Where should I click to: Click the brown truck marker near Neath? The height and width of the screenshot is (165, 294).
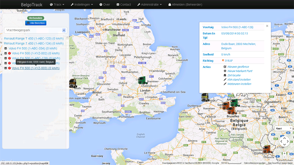tap(73, 83)
